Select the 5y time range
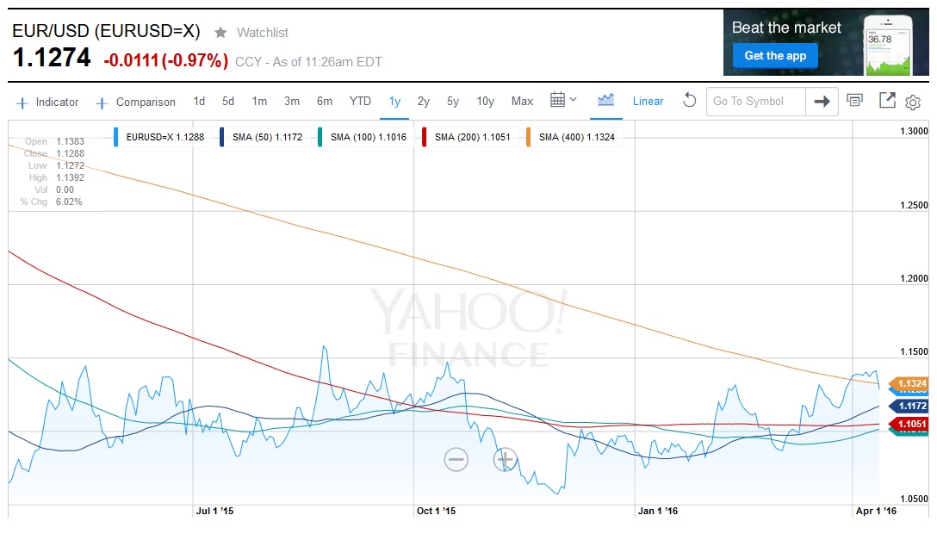 tap(453, 102)
